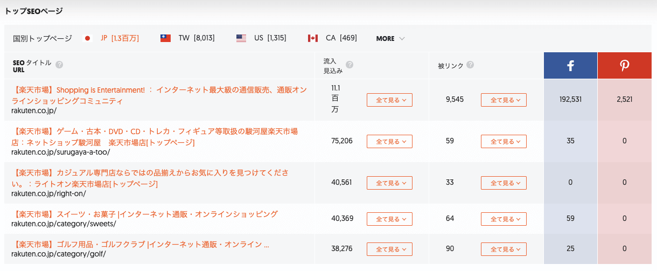Click the help icon next to 流入見込み

tap(350, 65)
